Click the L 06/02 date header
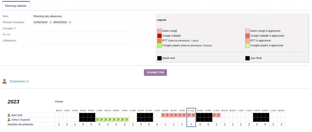Screen dimensions: 312x132 pyautogui.click(x=100, y=110)
